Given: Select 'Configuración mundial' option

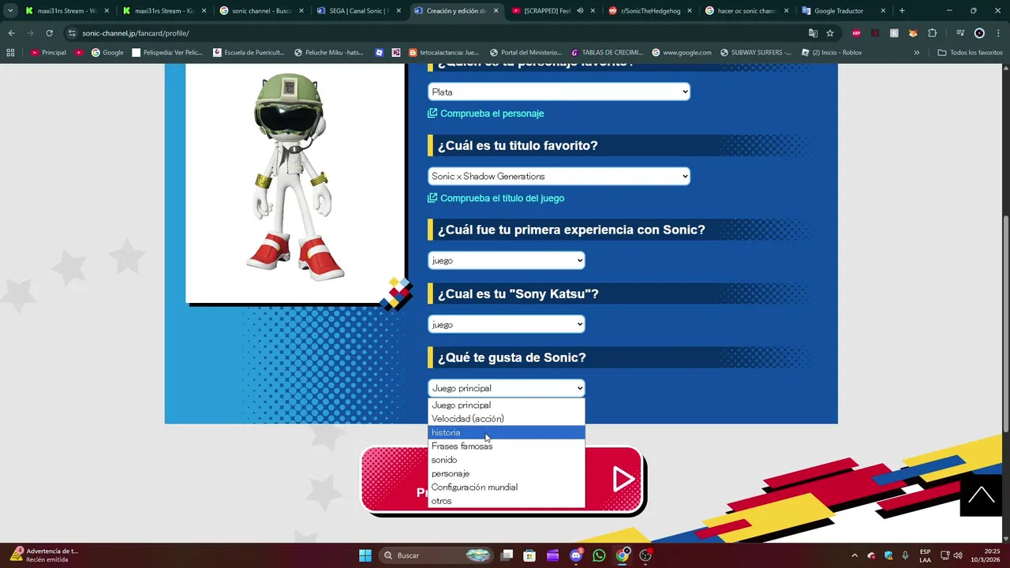Looking at the screenshot, I should pos(506,488).
